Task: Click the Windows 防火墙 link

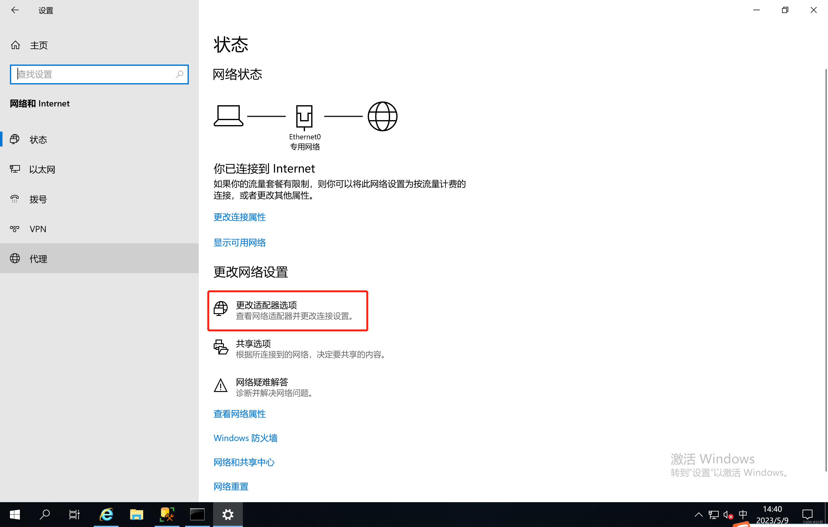Action: (245, 438)
